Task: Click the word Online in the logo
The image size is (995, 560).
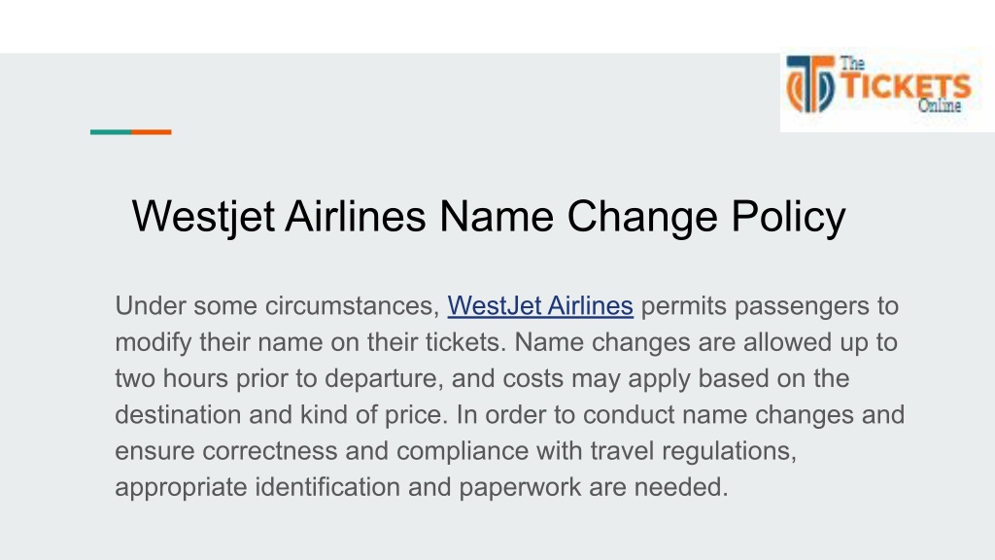Action: coord(940,105)
